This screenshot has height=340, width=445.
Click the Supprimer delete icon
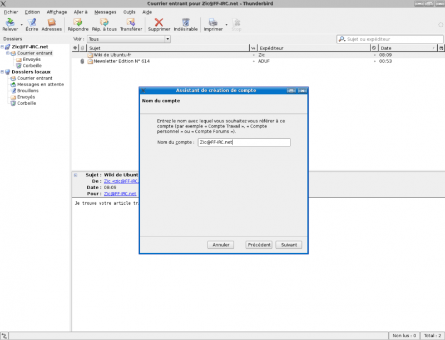[x=159, y=23]
